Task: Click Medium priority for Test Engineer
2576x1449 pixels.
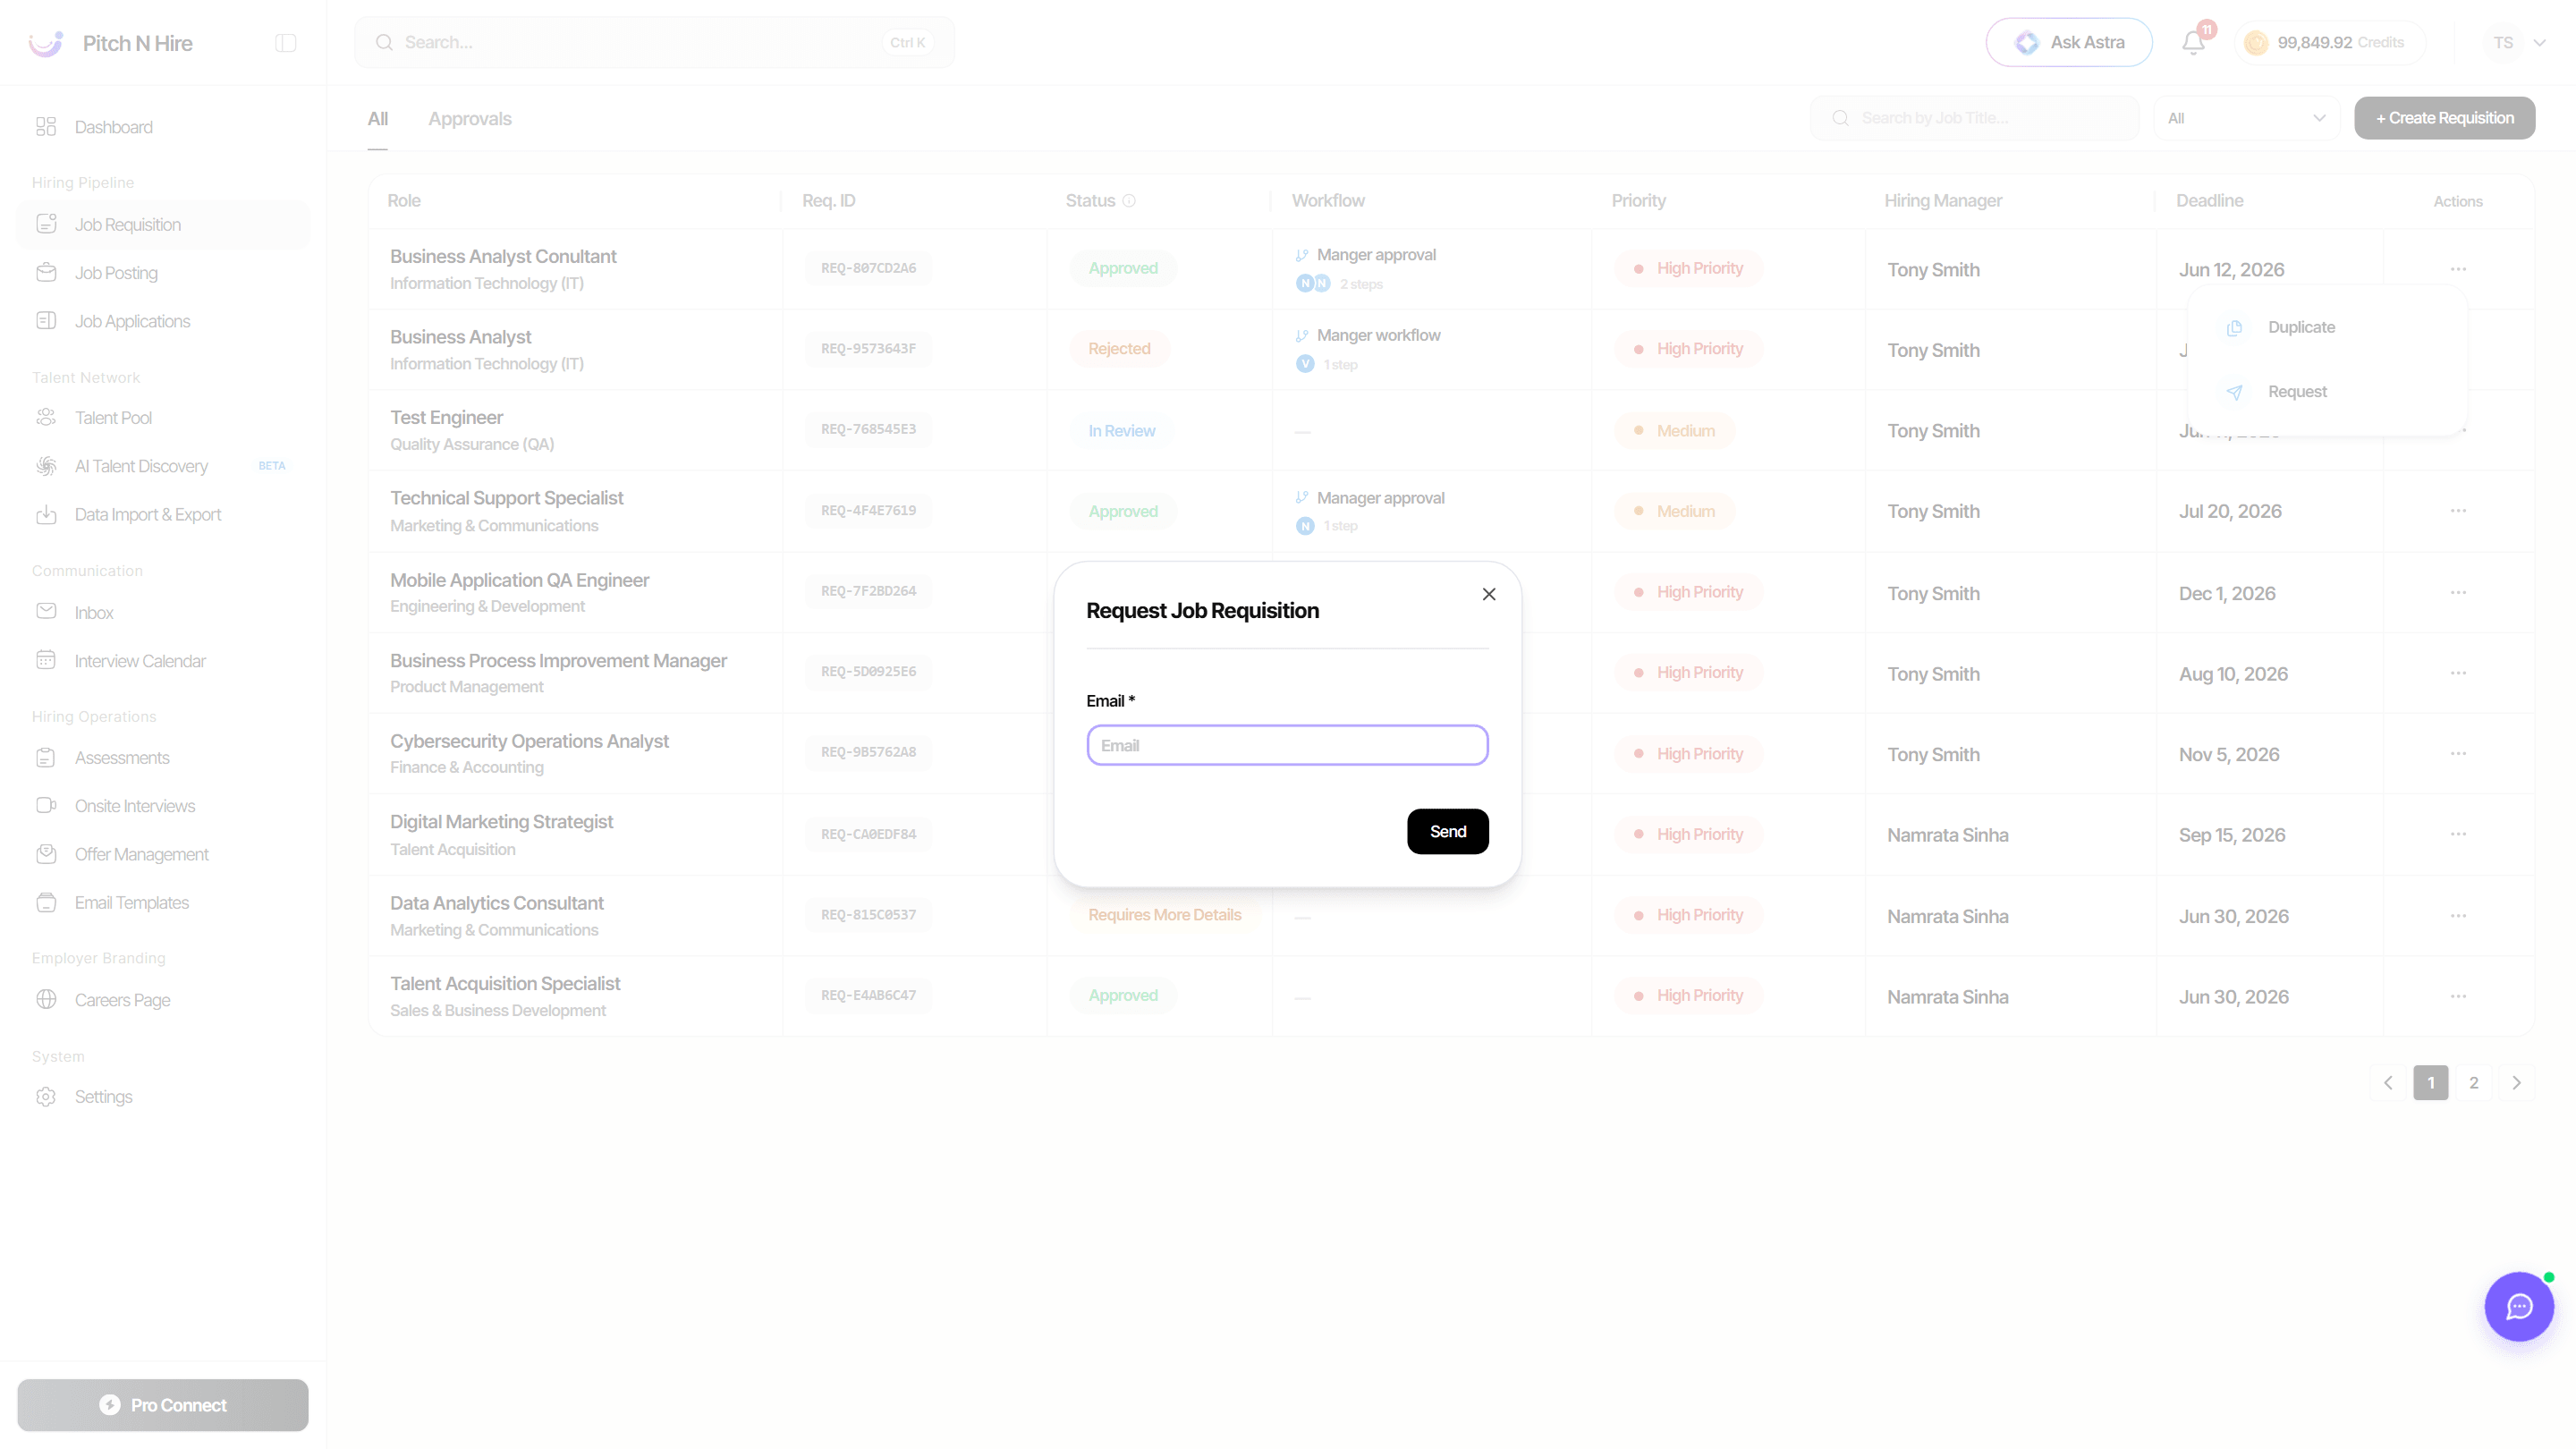Action: point(1674,430)
